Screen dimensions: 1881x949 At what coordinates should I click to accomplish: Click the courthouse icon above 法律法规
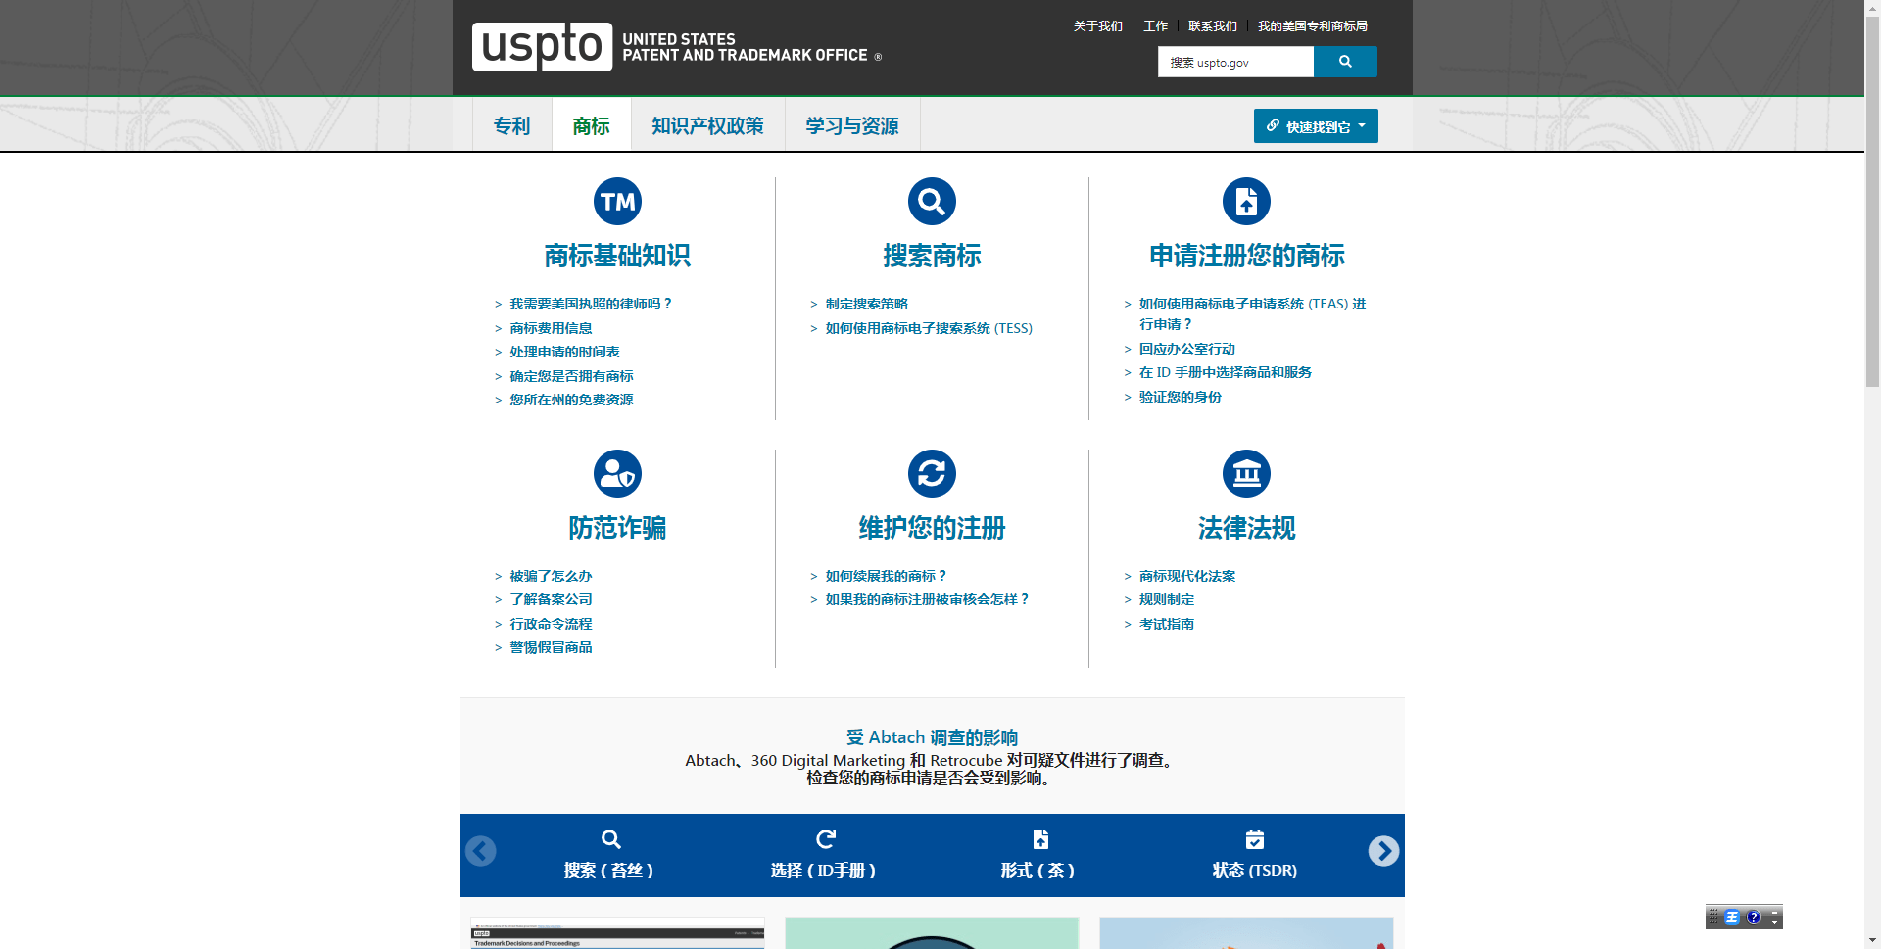pos(1246,473)
